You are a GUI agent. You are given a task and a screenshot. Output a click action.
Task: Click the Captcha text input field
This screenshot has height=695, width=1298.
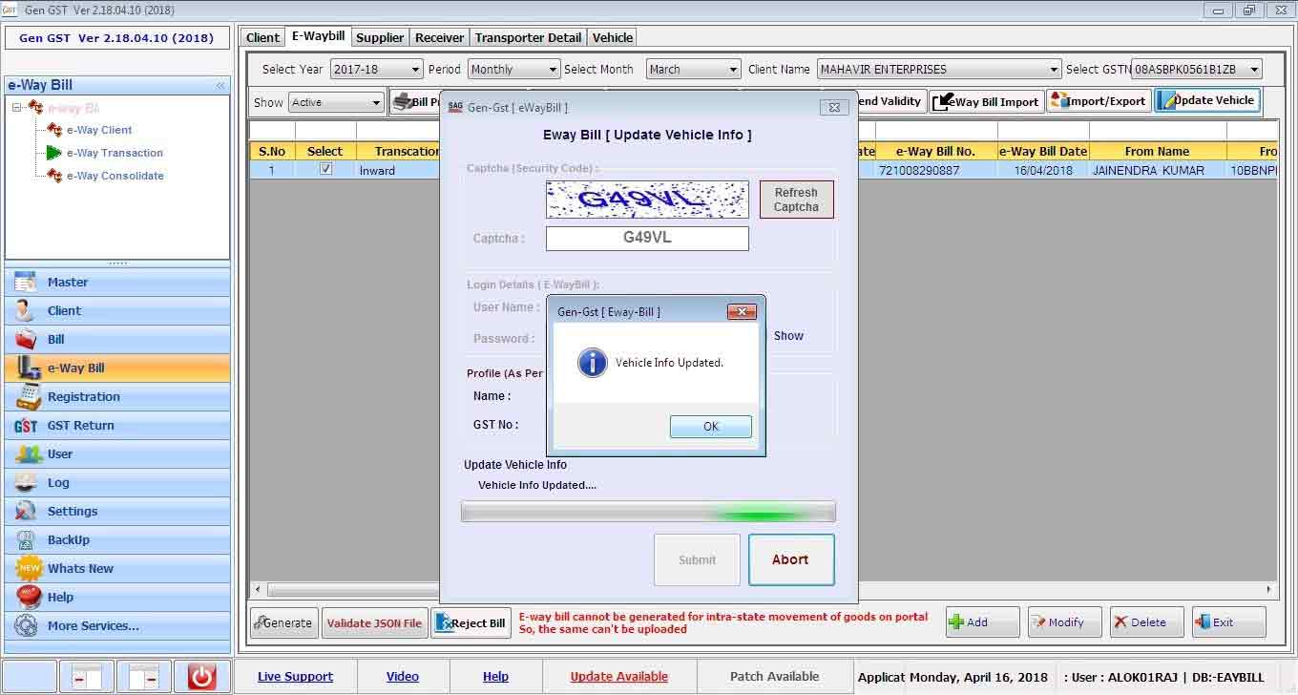coord(647,238)
